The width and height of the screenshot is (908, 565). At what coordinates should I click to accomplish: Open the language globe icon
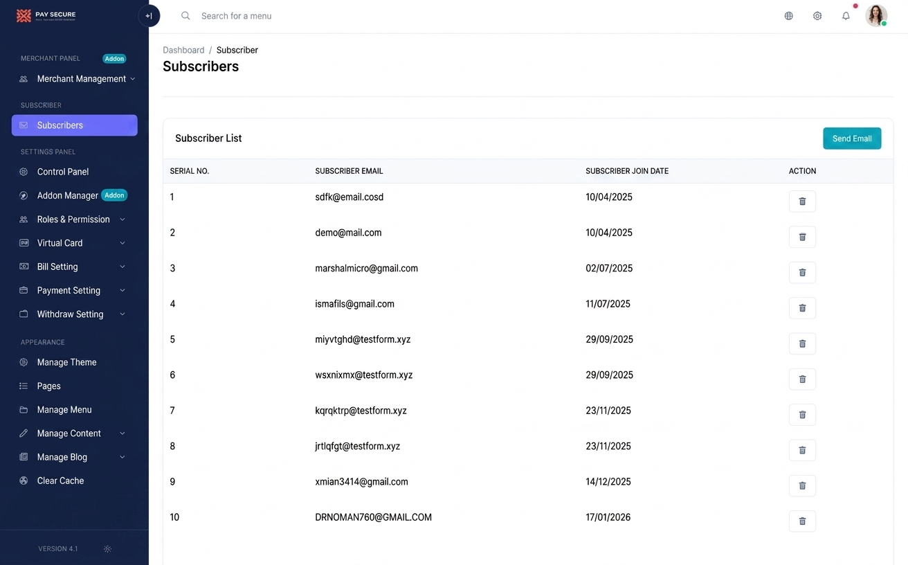[x=788, y=16]
